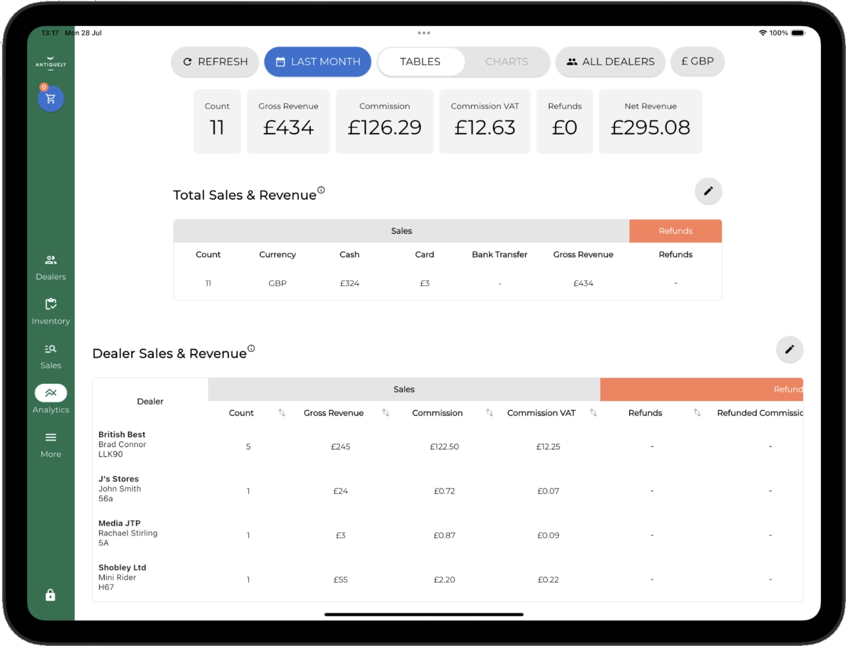Go to Inventory in sidebar
This screenshot has height=646, width=846.
click(50, 312)
